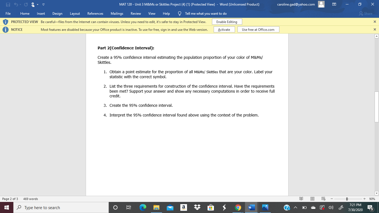Click Use free at Office.com
The height and width of the screenshot is (213, 379).
click(258, 29)
